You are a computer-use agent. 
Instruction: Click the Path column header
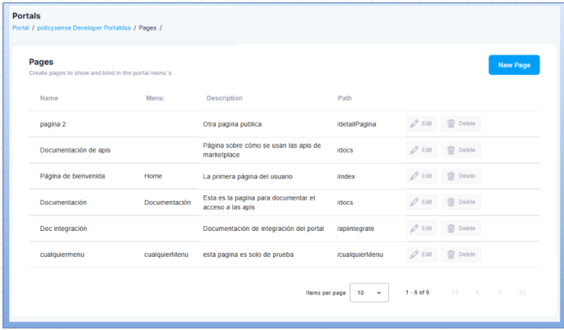click(345, 98)
